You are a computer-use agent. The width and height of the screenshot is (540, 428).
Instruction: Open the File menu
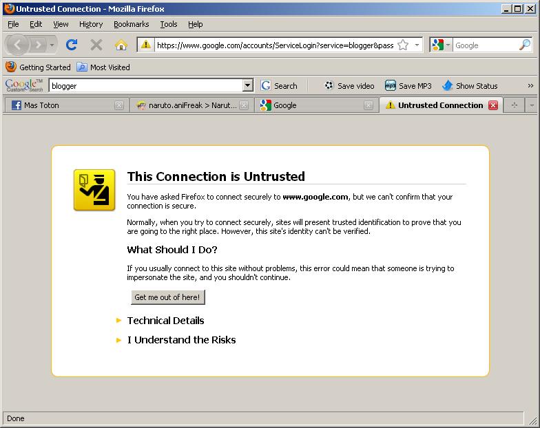tap(13, 24)
